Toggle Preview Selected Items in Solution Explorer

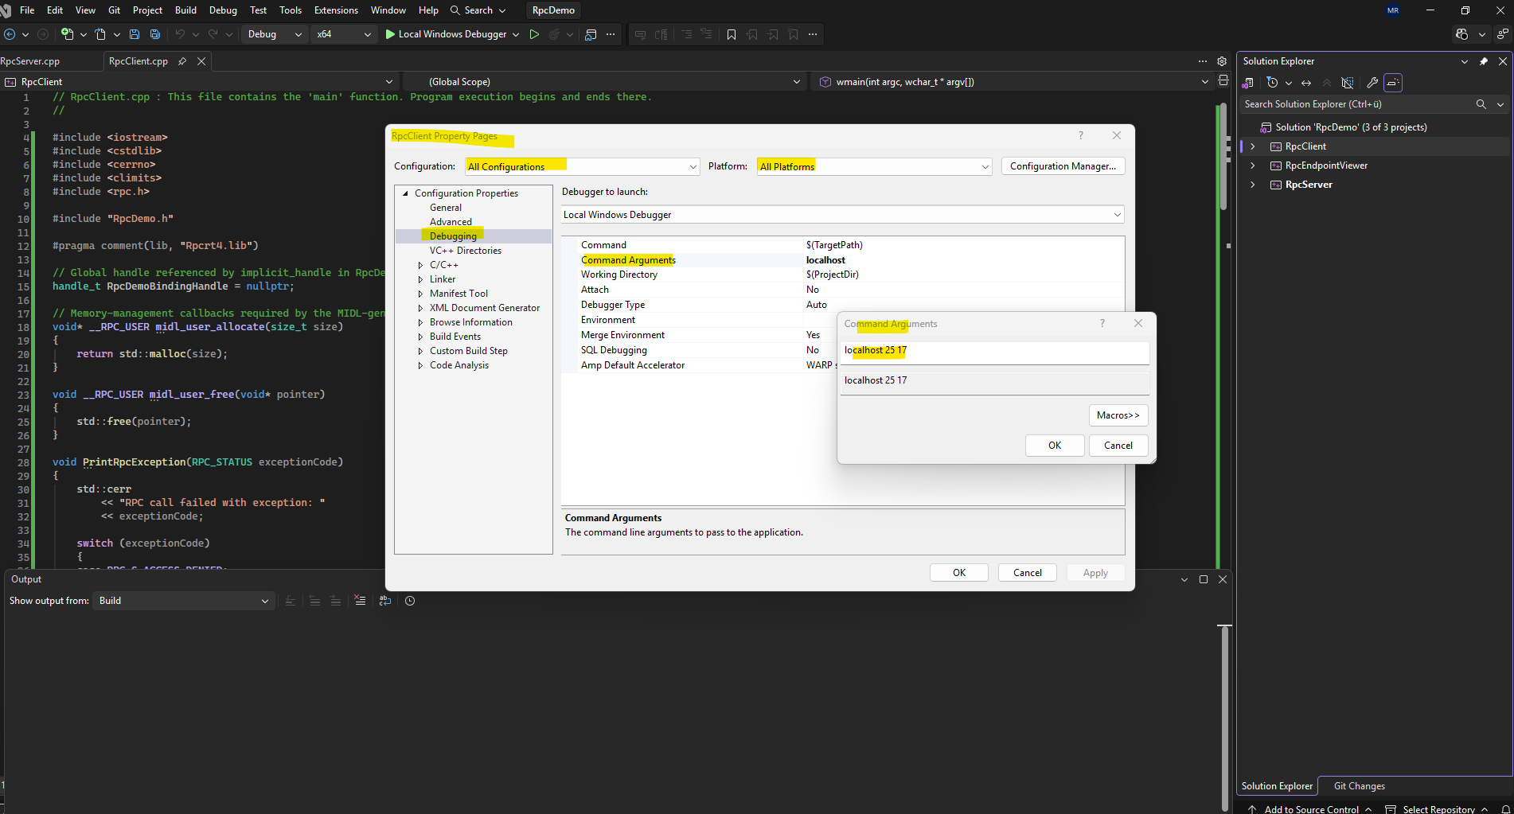(x=1393, y=83)
